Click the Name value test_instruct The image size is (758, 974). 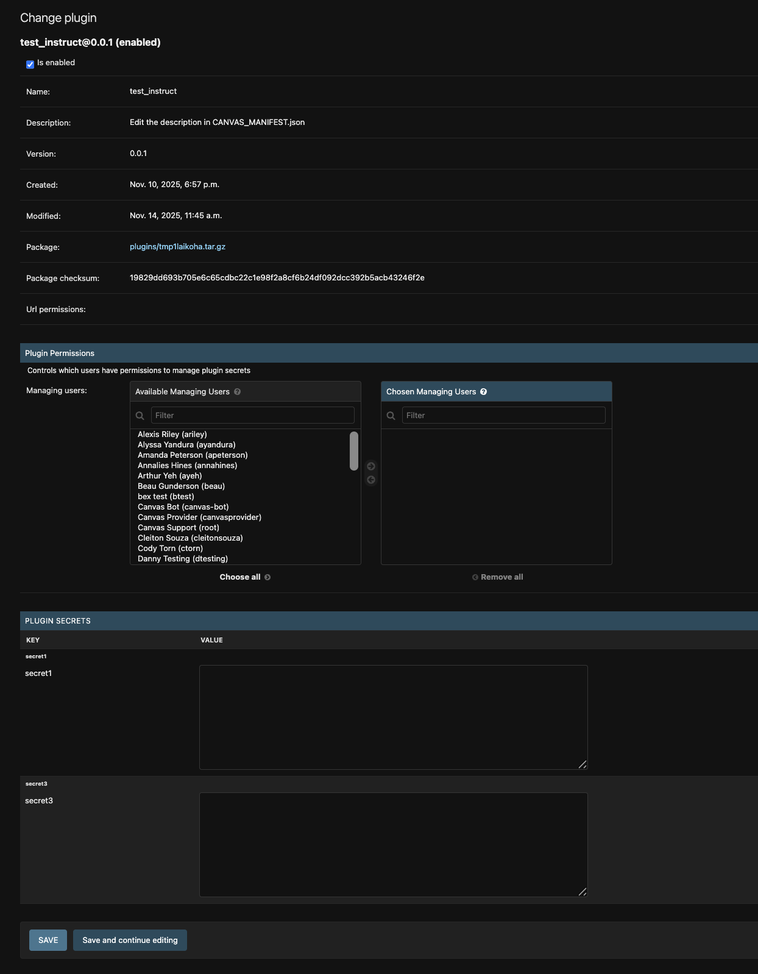(153, 91)
